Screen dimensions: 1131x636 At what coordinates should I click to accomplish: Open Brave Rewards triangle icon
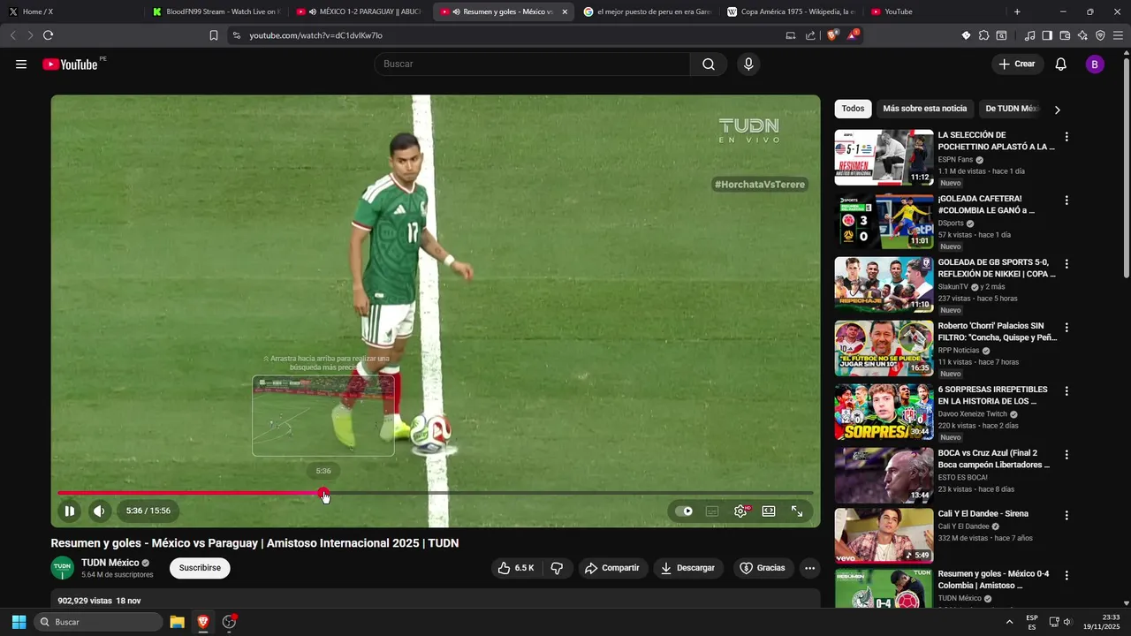click(x=853, y=35)
